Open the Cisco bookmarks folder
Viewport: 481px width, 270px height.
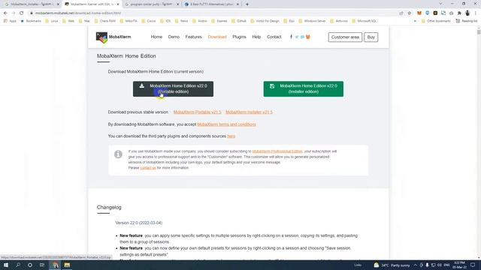(x=149, y=21)
